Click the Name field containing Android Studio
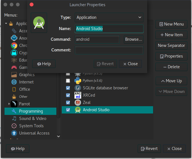The image size is (192, 159). click(x=109, y=29)
